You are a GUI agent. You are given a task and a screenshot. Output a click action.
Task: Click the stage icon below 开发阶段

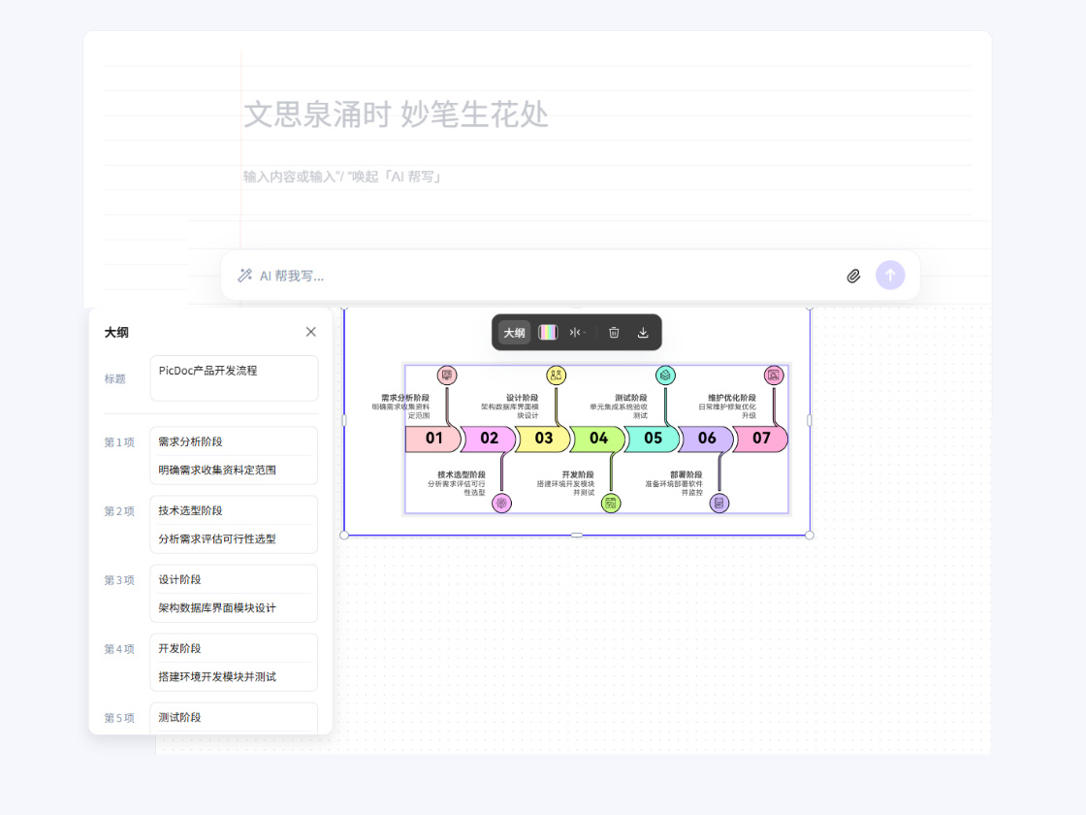click(x=609, y=503)
